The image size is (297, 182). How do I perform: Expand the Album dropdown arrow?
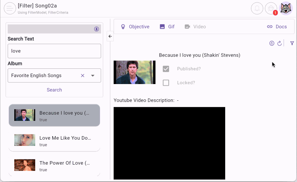93,75
